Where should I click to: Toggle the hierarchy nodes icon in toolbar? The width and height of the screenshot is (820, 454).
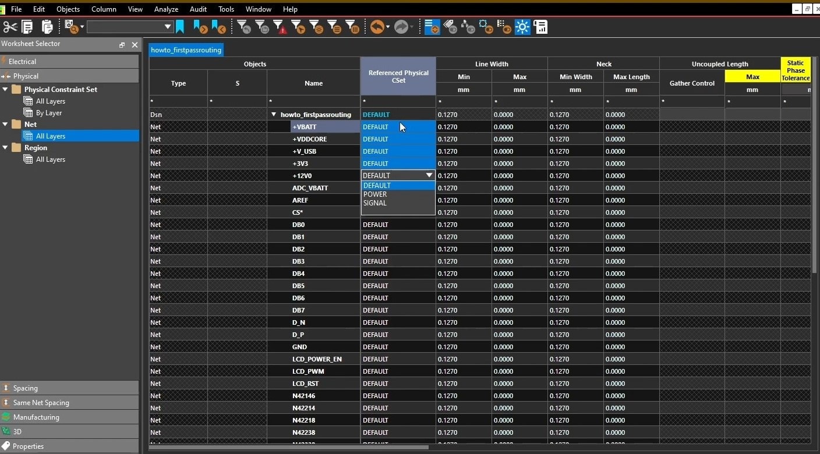(468, 27)
